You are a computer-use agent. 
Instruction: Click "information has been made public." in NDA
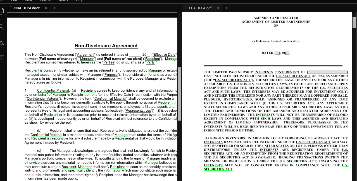click(51, 178)
